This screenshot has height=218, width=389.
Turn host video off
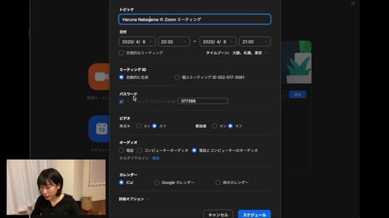(154, 126)
